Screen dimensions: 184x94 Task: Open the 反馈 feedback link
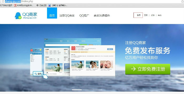pos(153,15)
